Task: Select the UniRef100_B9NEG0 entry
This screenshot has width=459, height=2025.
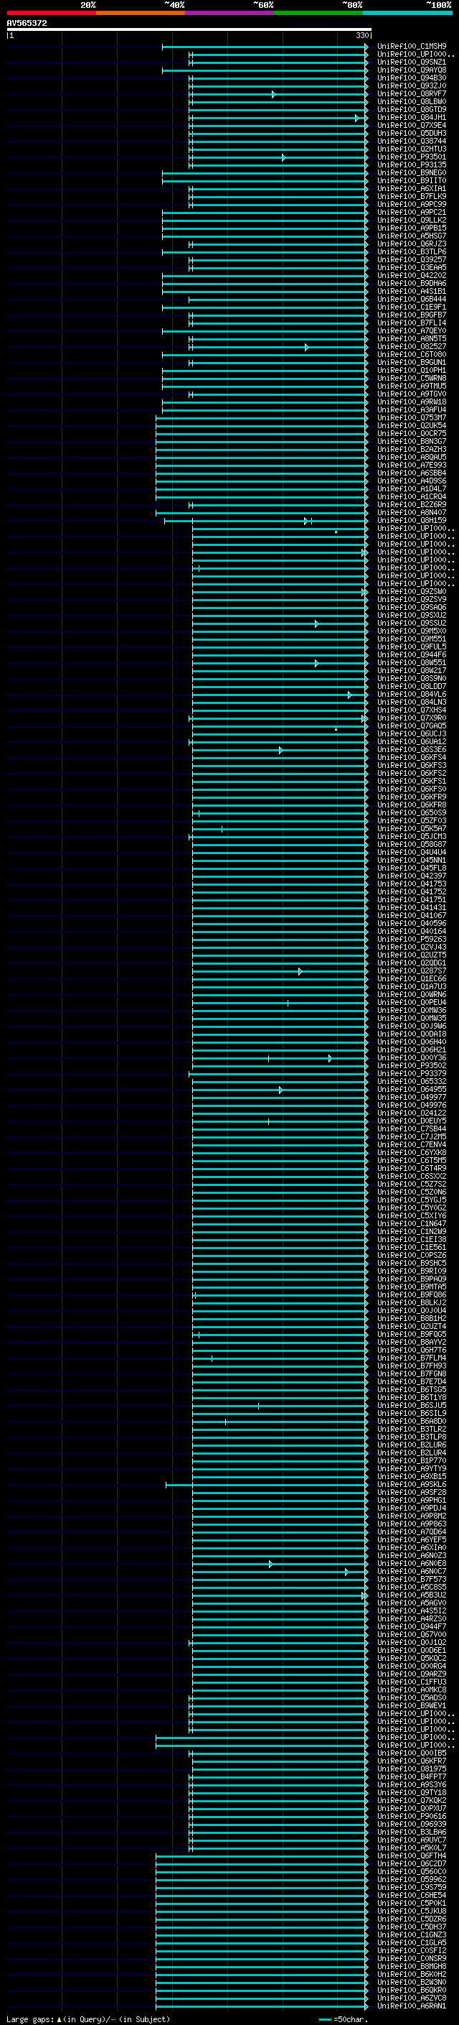Action: tap(412, 173)
